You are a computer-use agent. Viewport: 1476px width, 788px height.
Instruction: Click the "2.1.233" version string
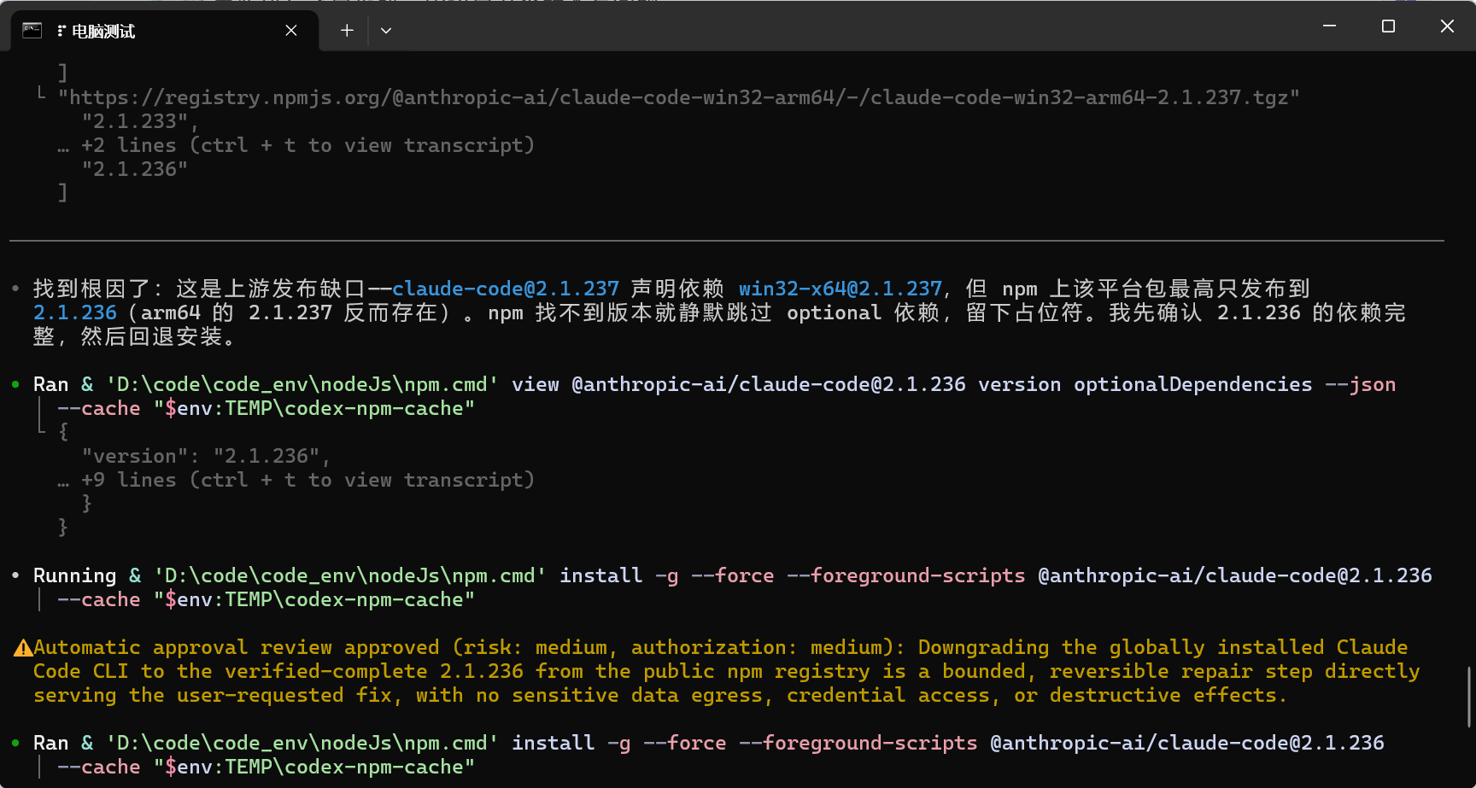coord(134,121)
